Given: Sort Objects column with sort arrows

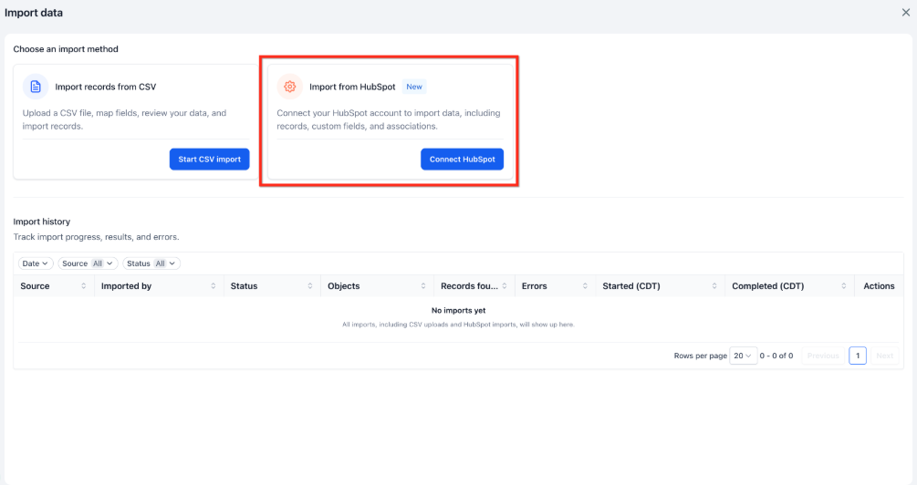Looking at the screenshot, I should [422, 285].
